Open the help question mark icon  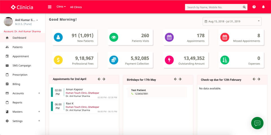click(x=254, y=7)
